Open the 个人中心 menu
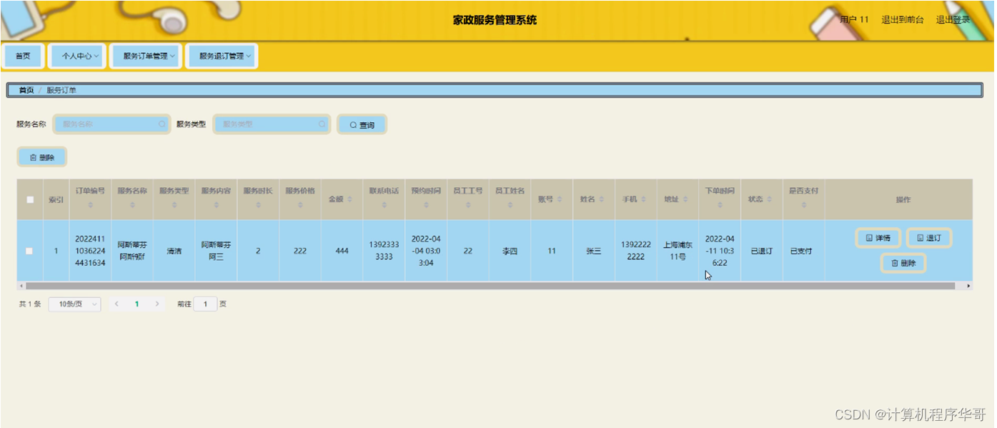The width and height of the screenshot is (997, 428). pyautogui.click(x=76, y=56)
